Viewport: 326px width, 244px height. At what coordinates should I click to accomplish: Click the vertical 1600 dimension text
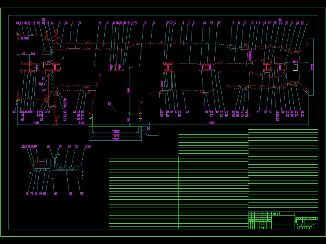click(x=128, y=90)
